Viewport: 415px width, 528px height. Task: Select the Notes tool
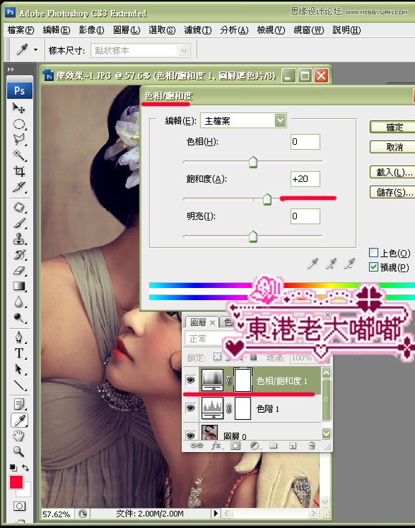(19, 404)
